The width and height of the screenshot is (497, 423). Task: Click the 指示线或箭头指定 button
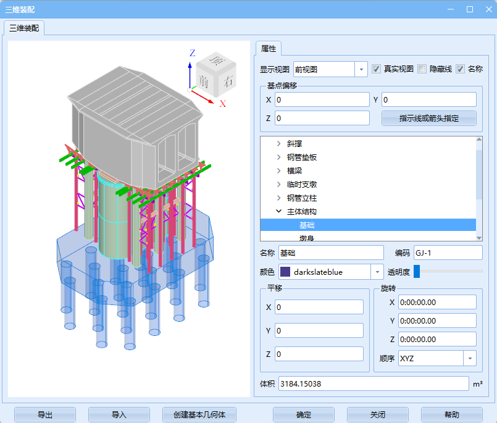coord(428,118)
